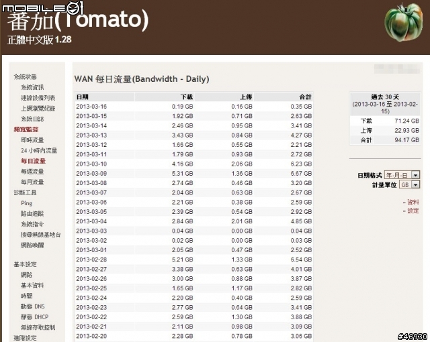This screenshot has height=342, width=430.
Task: Open 連線設備列表 device list
Action: click(x=38, y=98)
